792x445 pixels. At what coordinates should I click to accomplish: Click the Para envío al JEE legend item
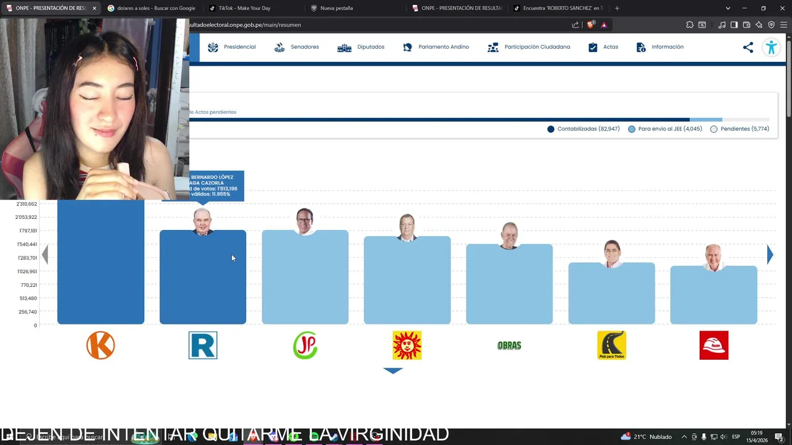click(x=665, y=129)
